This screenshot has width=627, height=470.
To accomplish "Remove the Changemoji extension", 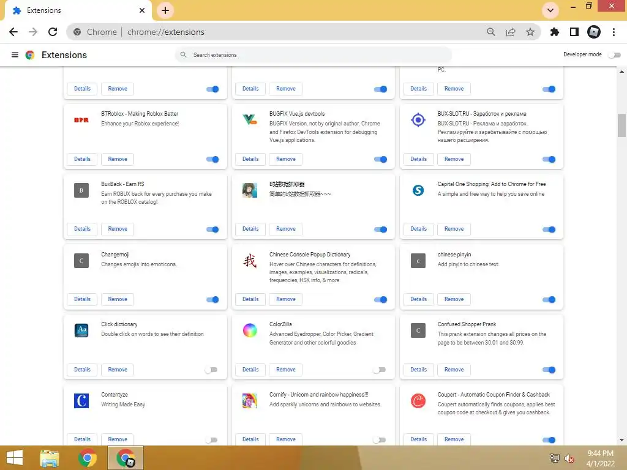I will click(x=118, y=299).
